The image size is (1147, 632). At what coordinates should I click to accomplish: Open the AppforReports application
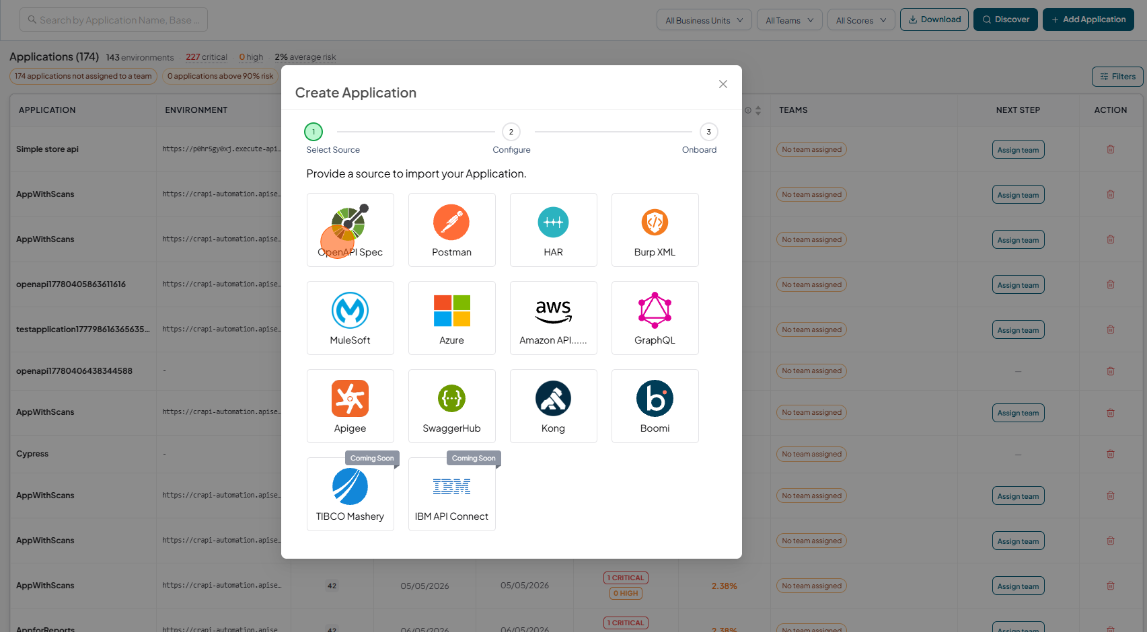click(45, 629)
